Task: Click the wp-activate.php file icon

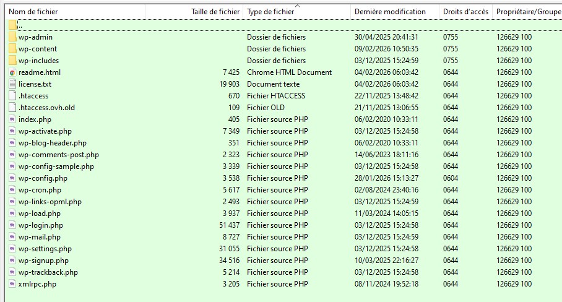Action: pos(12,131)
